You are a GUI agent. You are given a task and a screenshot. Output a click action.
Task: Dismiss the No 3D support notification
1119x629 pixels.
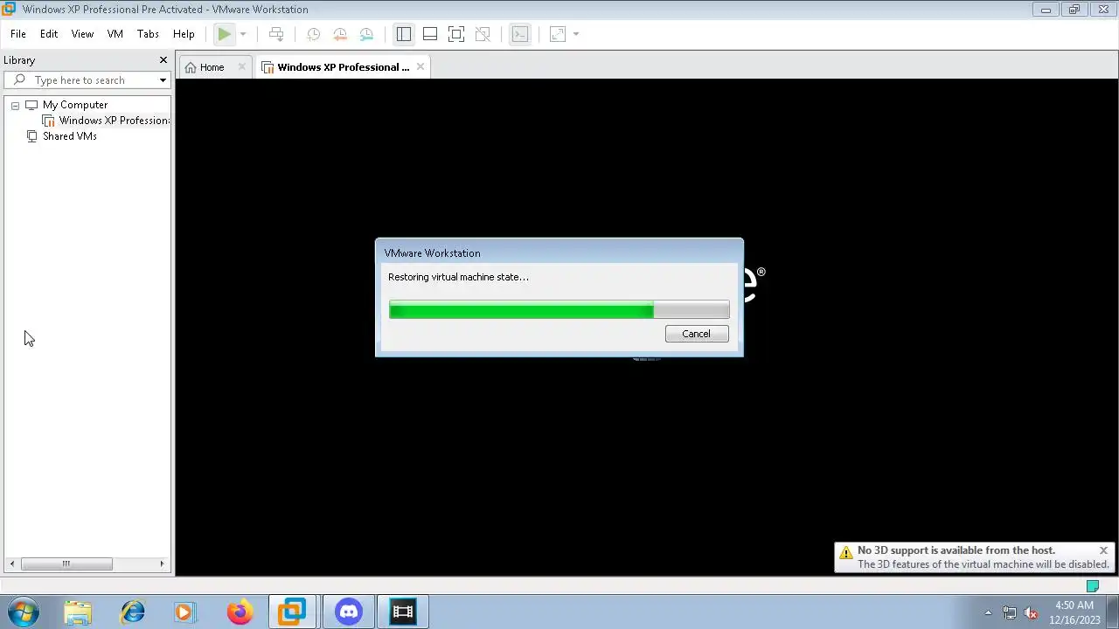1103,550
